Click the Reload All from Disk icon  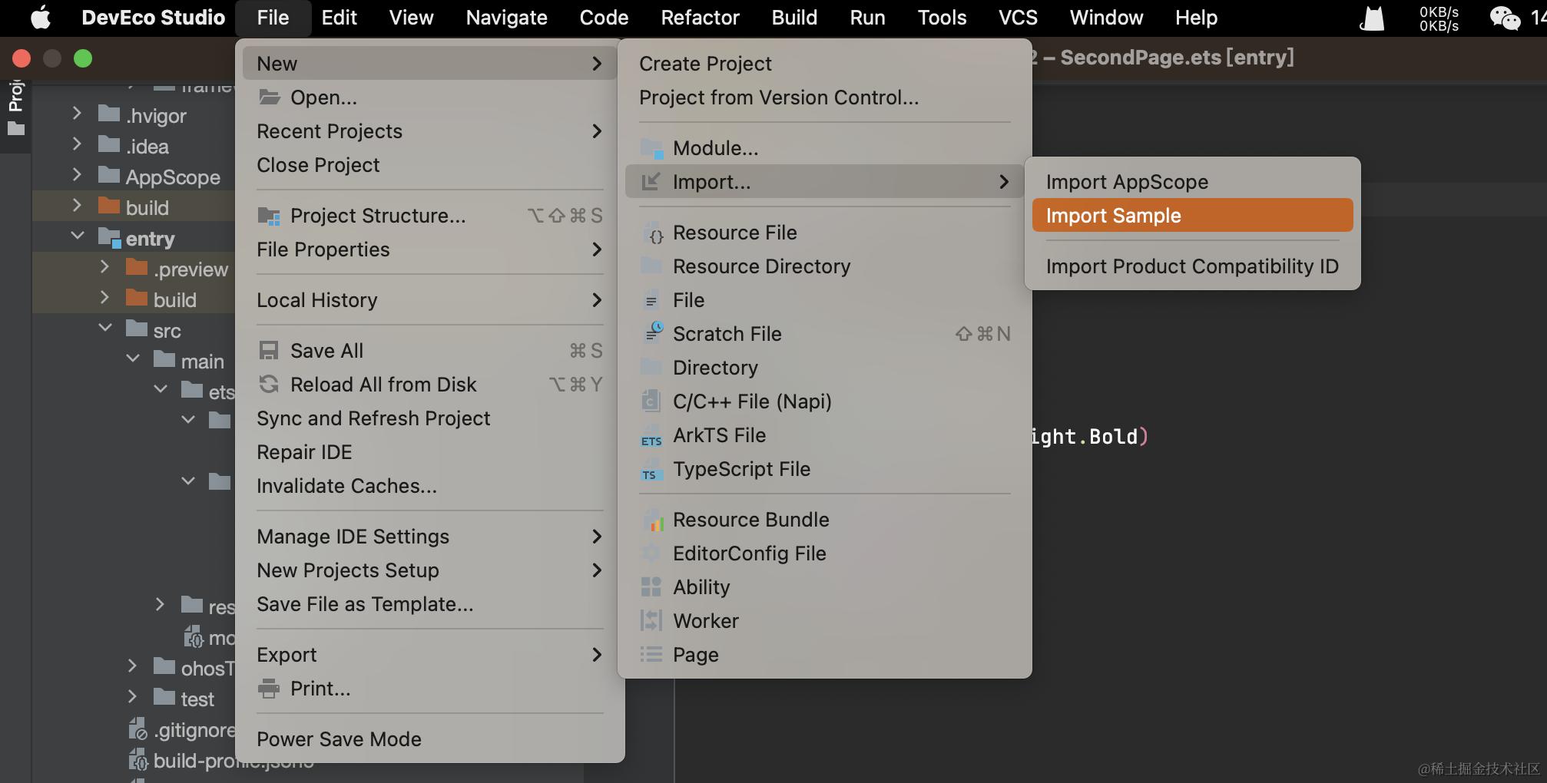coord(269,385)
